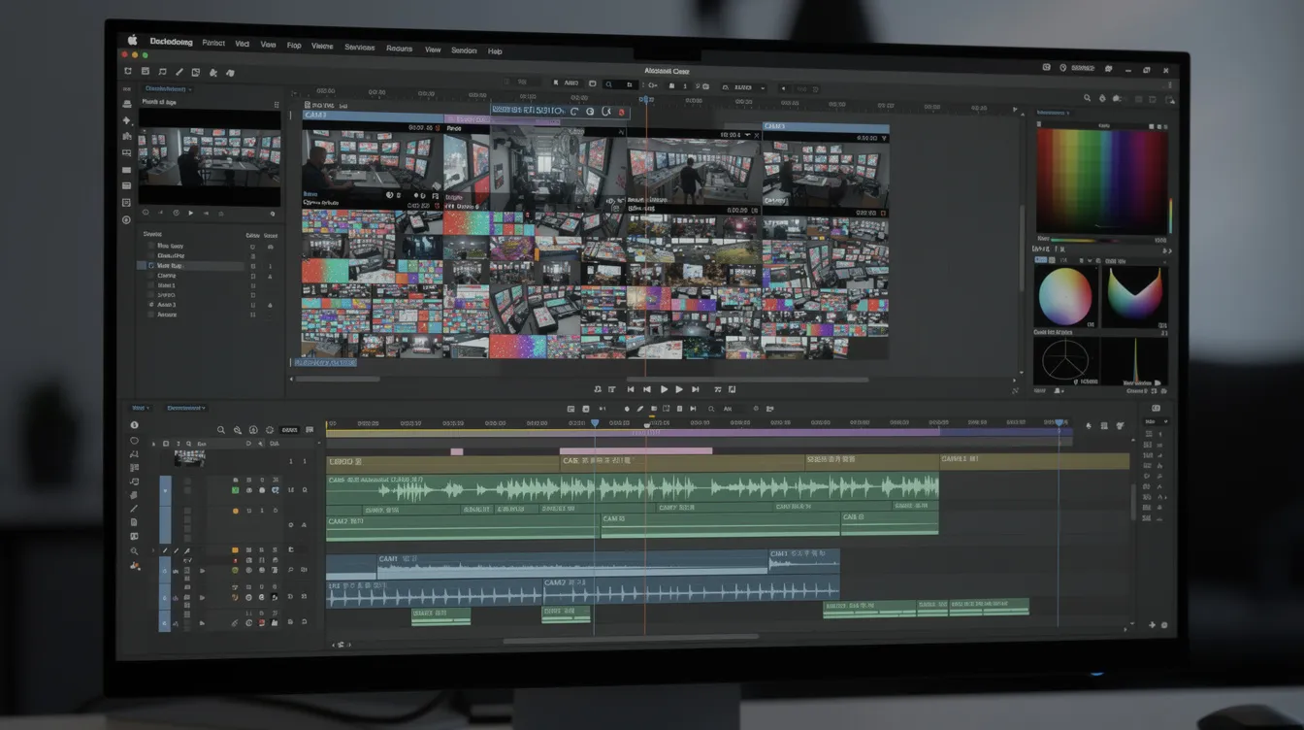This screenshot has width=1304, height=730.
Task: Click the timecode field in timeline header
Action: pos(289,430)
